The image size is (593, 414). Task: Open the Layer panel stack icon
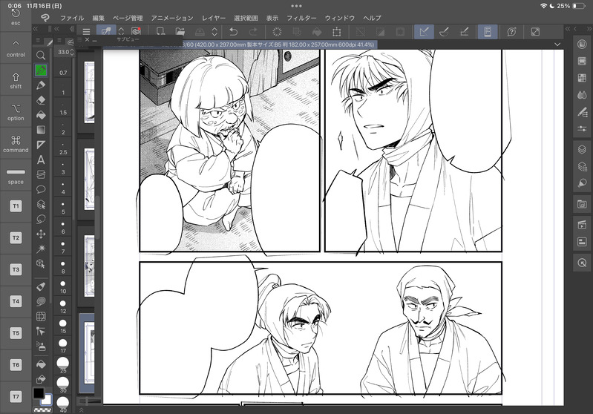click(x=582, y=149)
